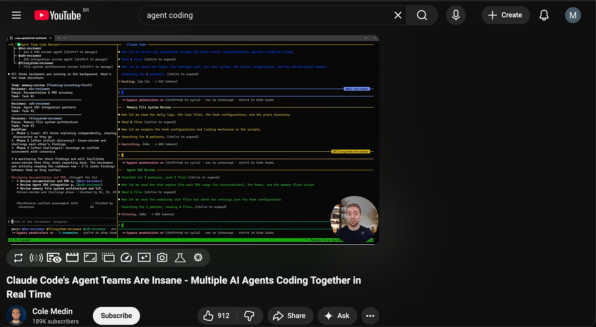Open the Create menu
The height and width of the screenshot is (327, 596).
(506, 15)
